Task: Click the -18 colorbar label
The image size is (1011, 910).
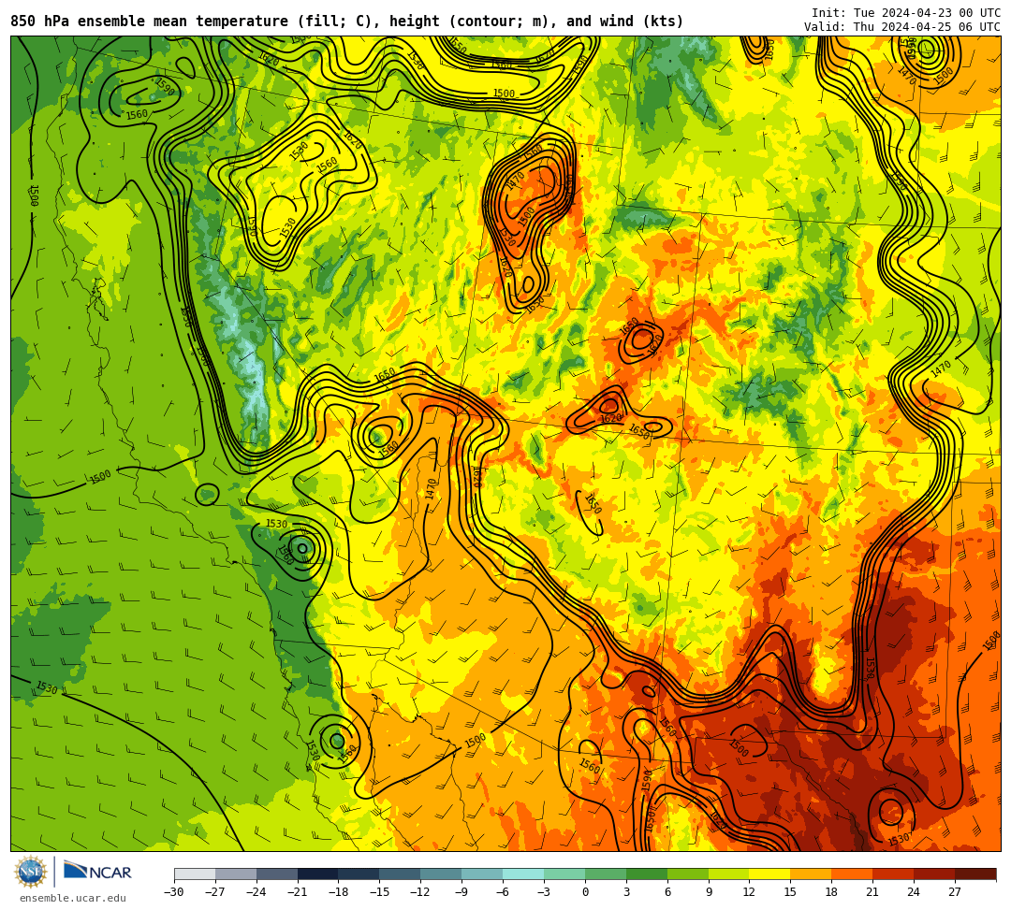Action: (x=339, y=892)
